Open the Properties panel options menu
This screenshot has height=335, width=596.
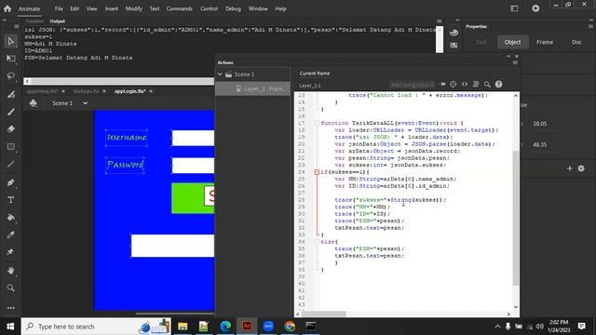point(590,27)
